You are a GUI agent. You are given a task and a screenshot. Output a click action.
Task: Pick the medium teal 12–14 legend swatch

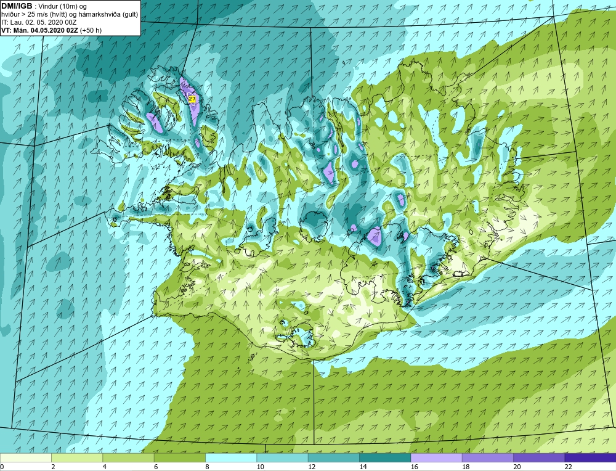coord(333,457)
